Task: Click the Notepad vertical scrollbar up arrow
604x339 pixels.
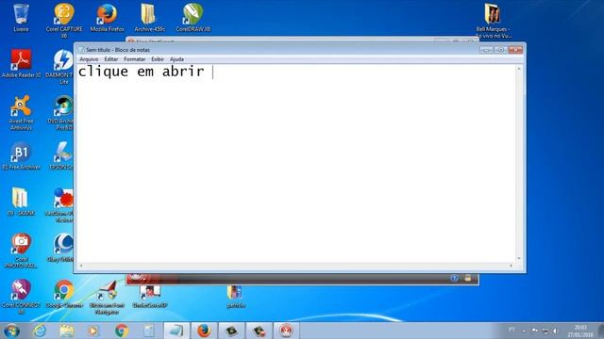Action: [519, 69]
